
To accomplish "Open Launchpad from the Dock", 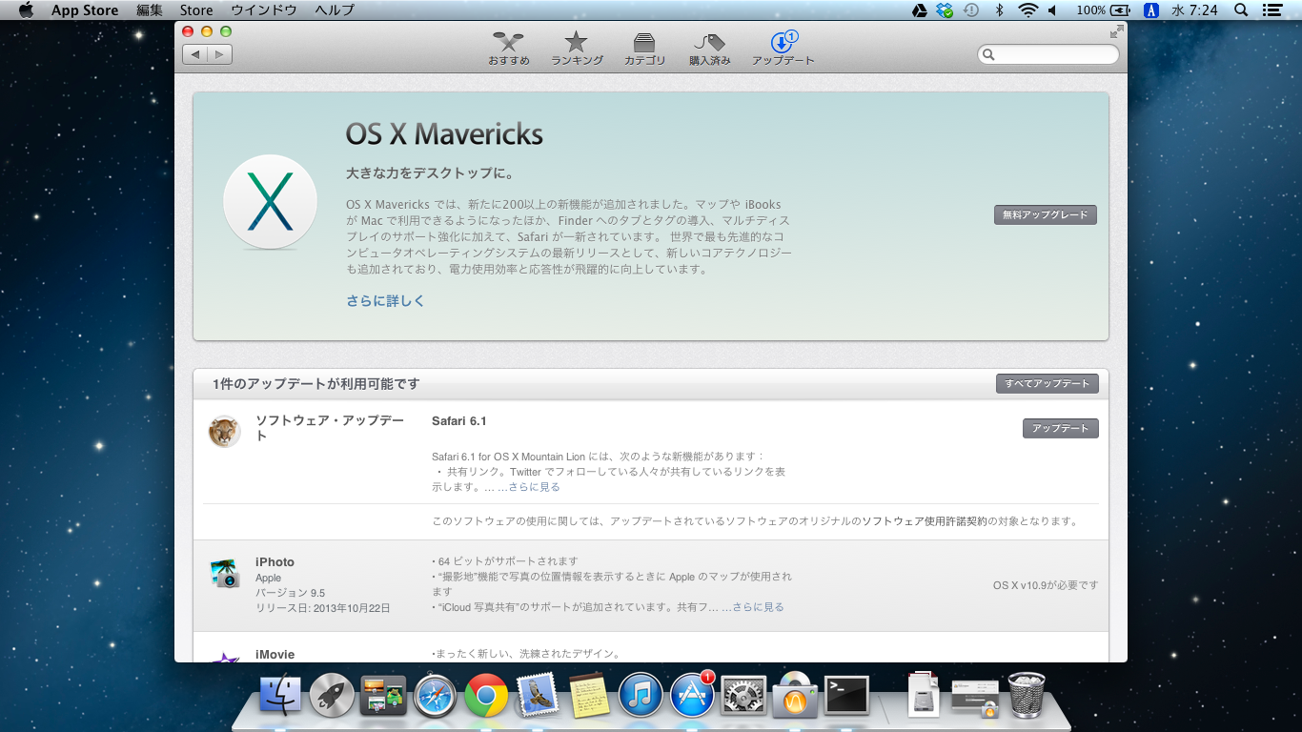I will tap(332, 696).
